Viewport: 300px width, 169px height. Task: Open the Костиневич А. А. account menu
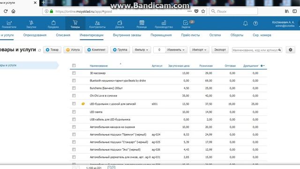coord(283,24)
